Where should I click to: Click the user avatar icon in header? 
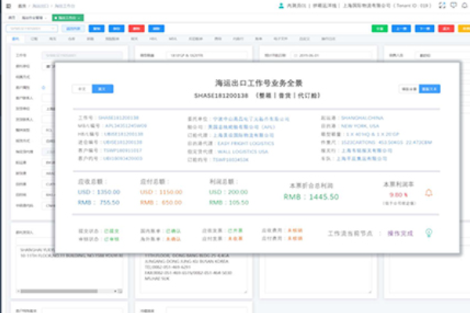click(281, 5)
